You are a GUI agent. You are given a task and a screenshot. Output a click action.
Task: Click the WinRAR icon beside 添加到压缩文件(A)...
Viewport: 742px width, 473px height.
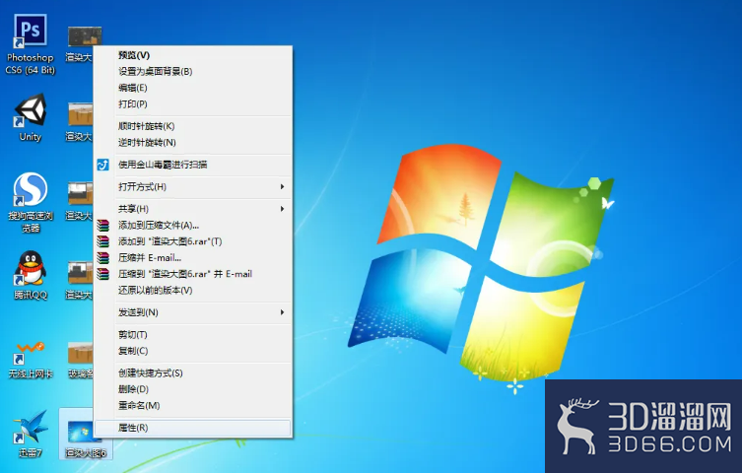102,225
